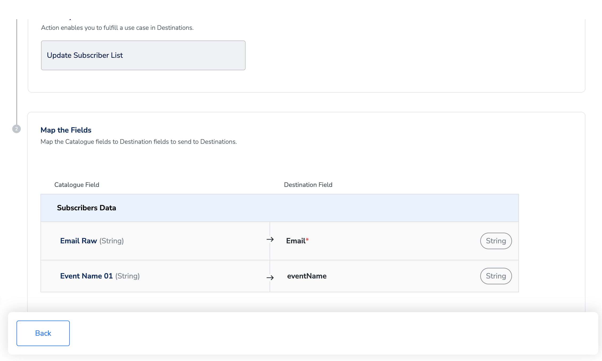Image resolution: width=602 pixels, height=361 pixels.
Task: Click the Subscribers Data group header
Action: pyautogui.click(x=86, y=208)
